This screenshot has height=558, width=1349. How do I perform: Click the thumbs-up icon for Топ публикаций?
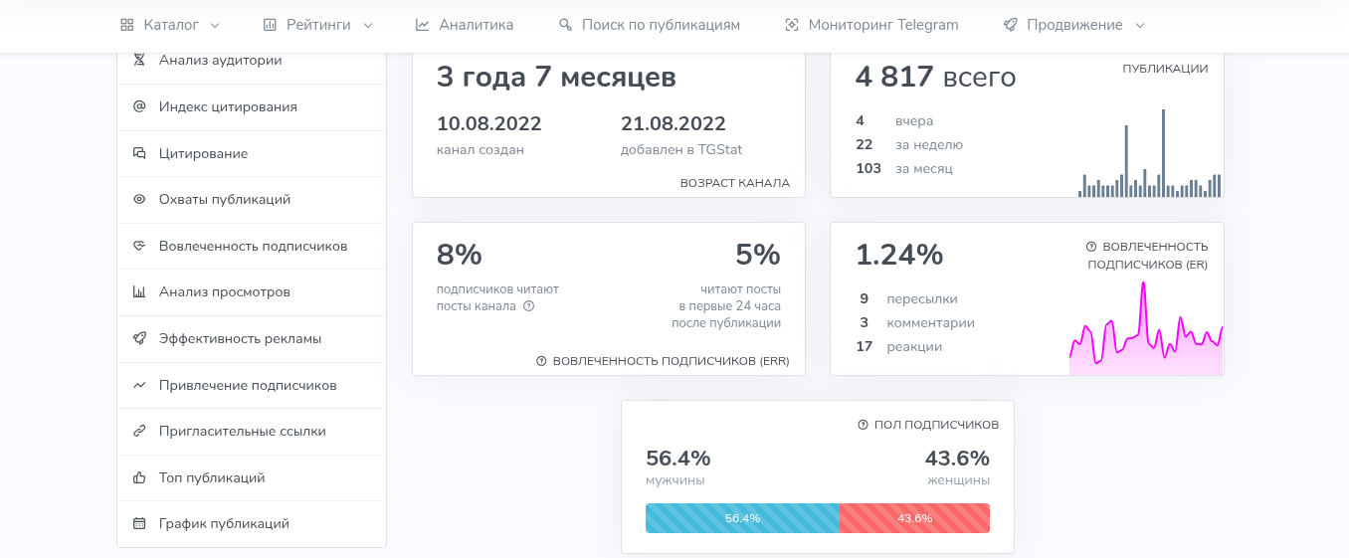139,477
